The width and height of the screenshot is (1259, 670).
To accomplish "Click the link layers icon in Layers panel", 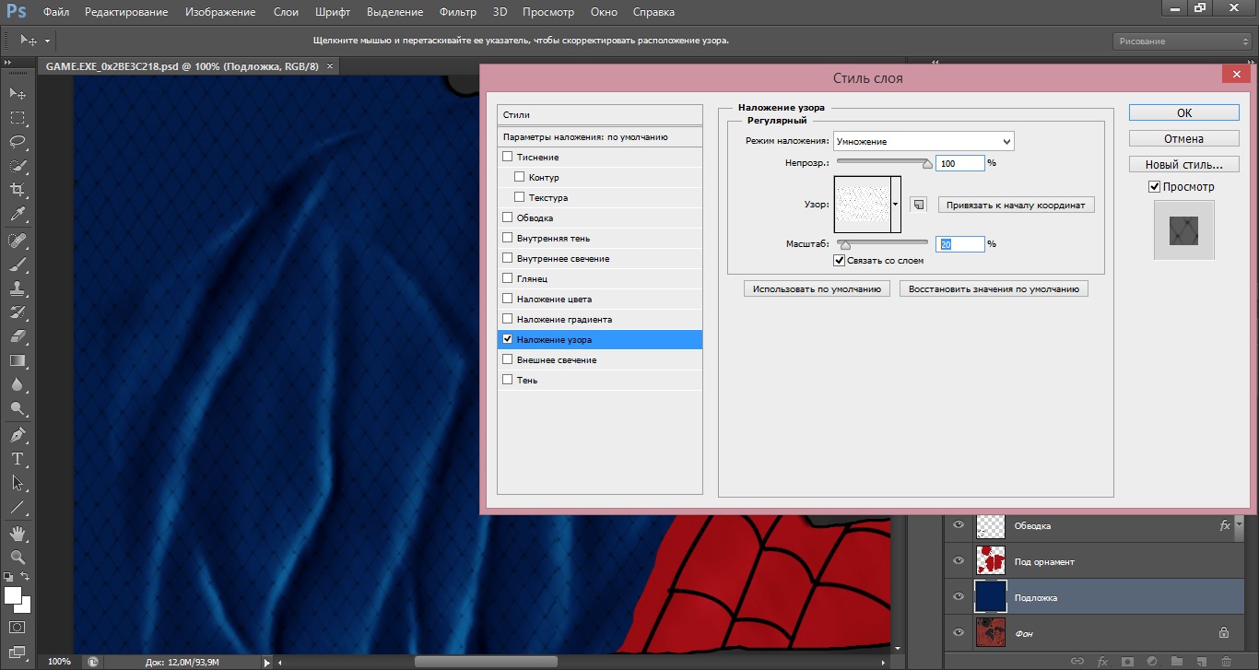I will 1077,661.
